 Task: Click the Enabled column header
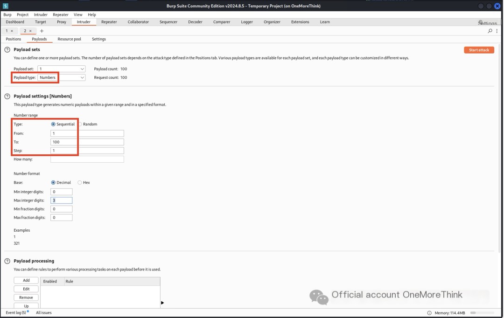[52, 281]
